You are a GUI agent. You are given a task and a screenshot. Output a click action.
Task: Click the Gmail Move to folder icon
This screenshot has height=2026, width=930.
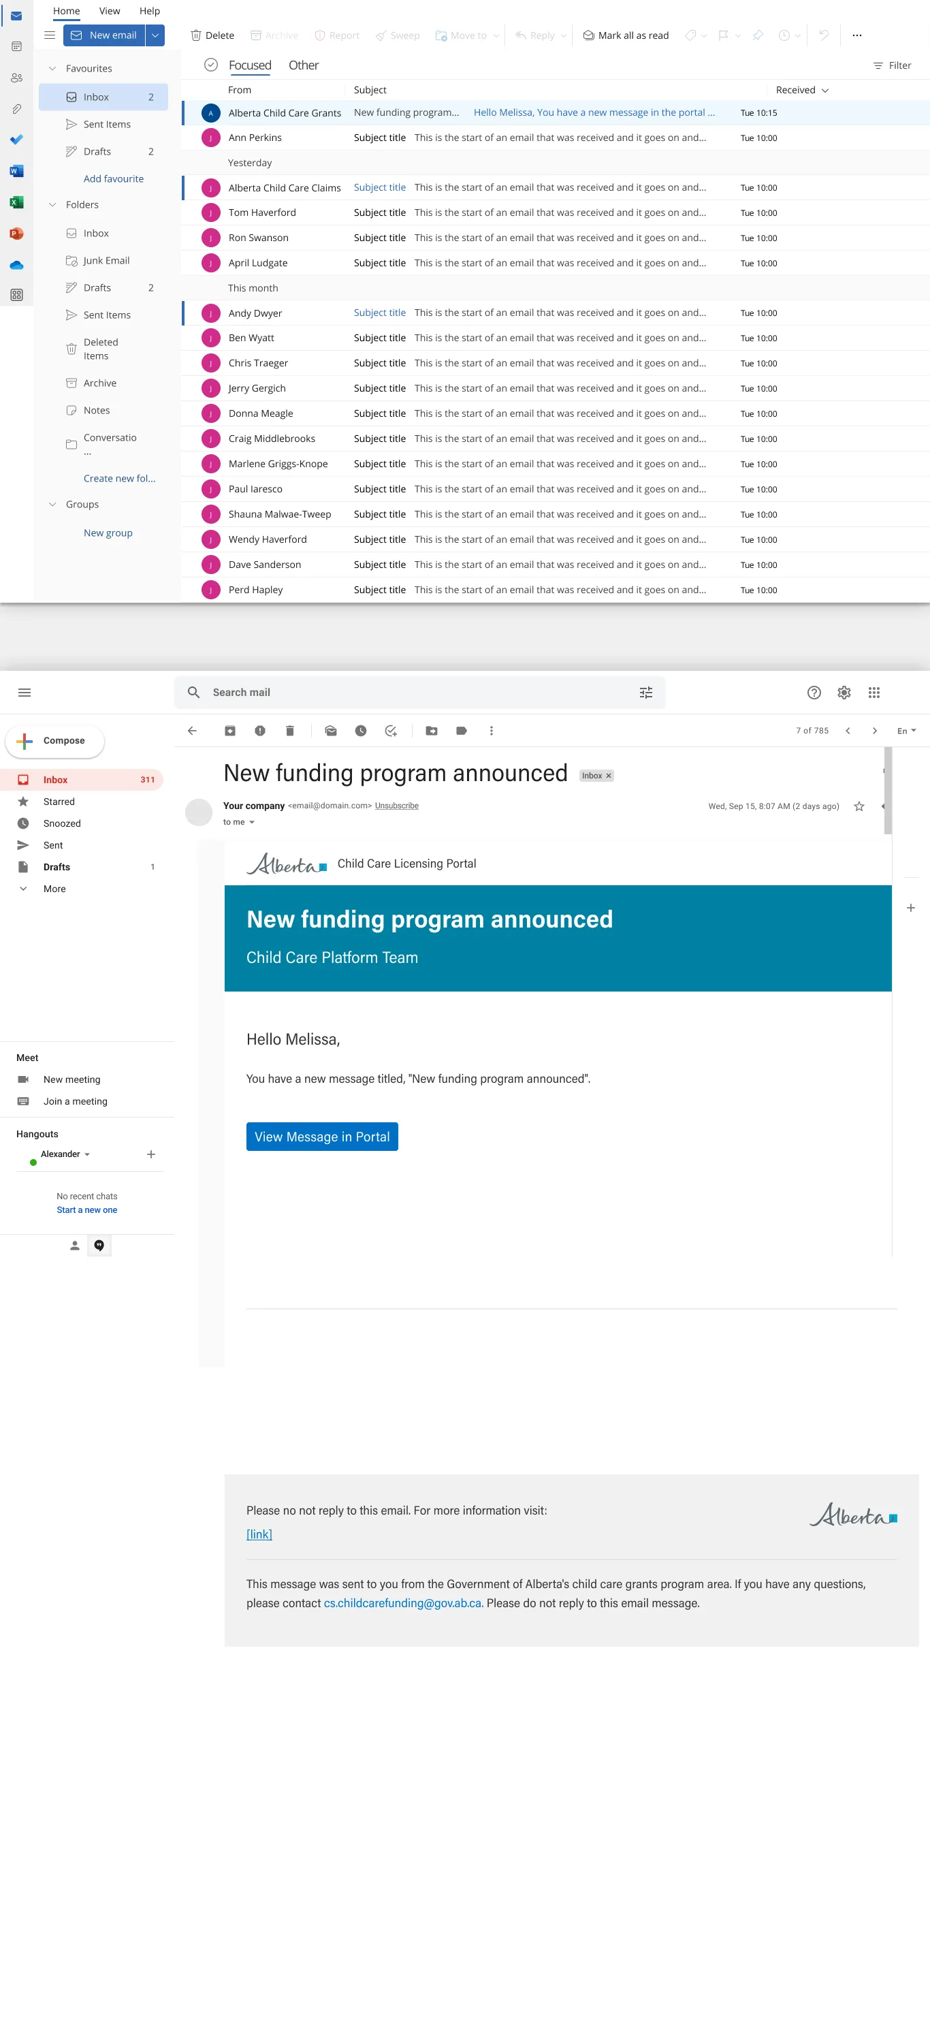[432, 731]
